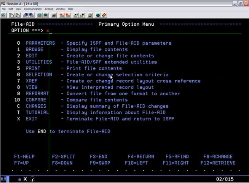
Task: Open the Color remap toolbar icon
Action: 46,15
